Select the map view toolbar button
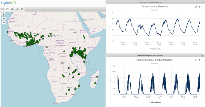 (7, 9)
